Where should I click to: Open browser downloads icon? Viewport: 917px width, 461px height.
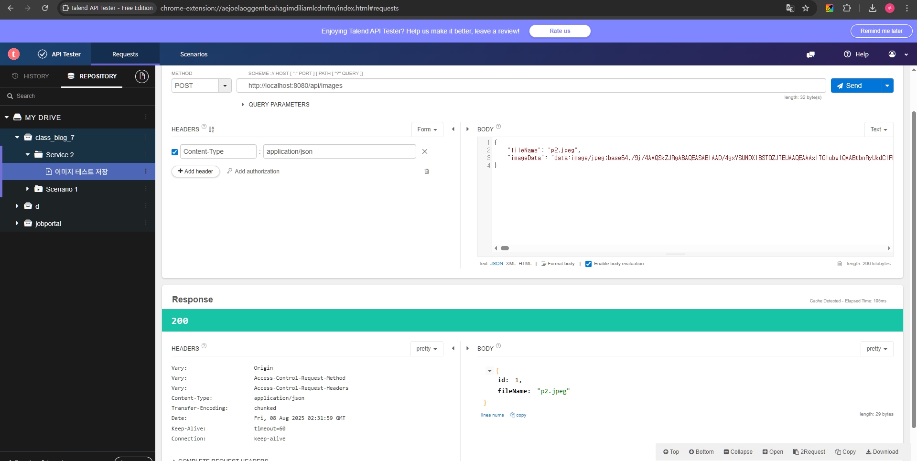(x=872, y=8)
